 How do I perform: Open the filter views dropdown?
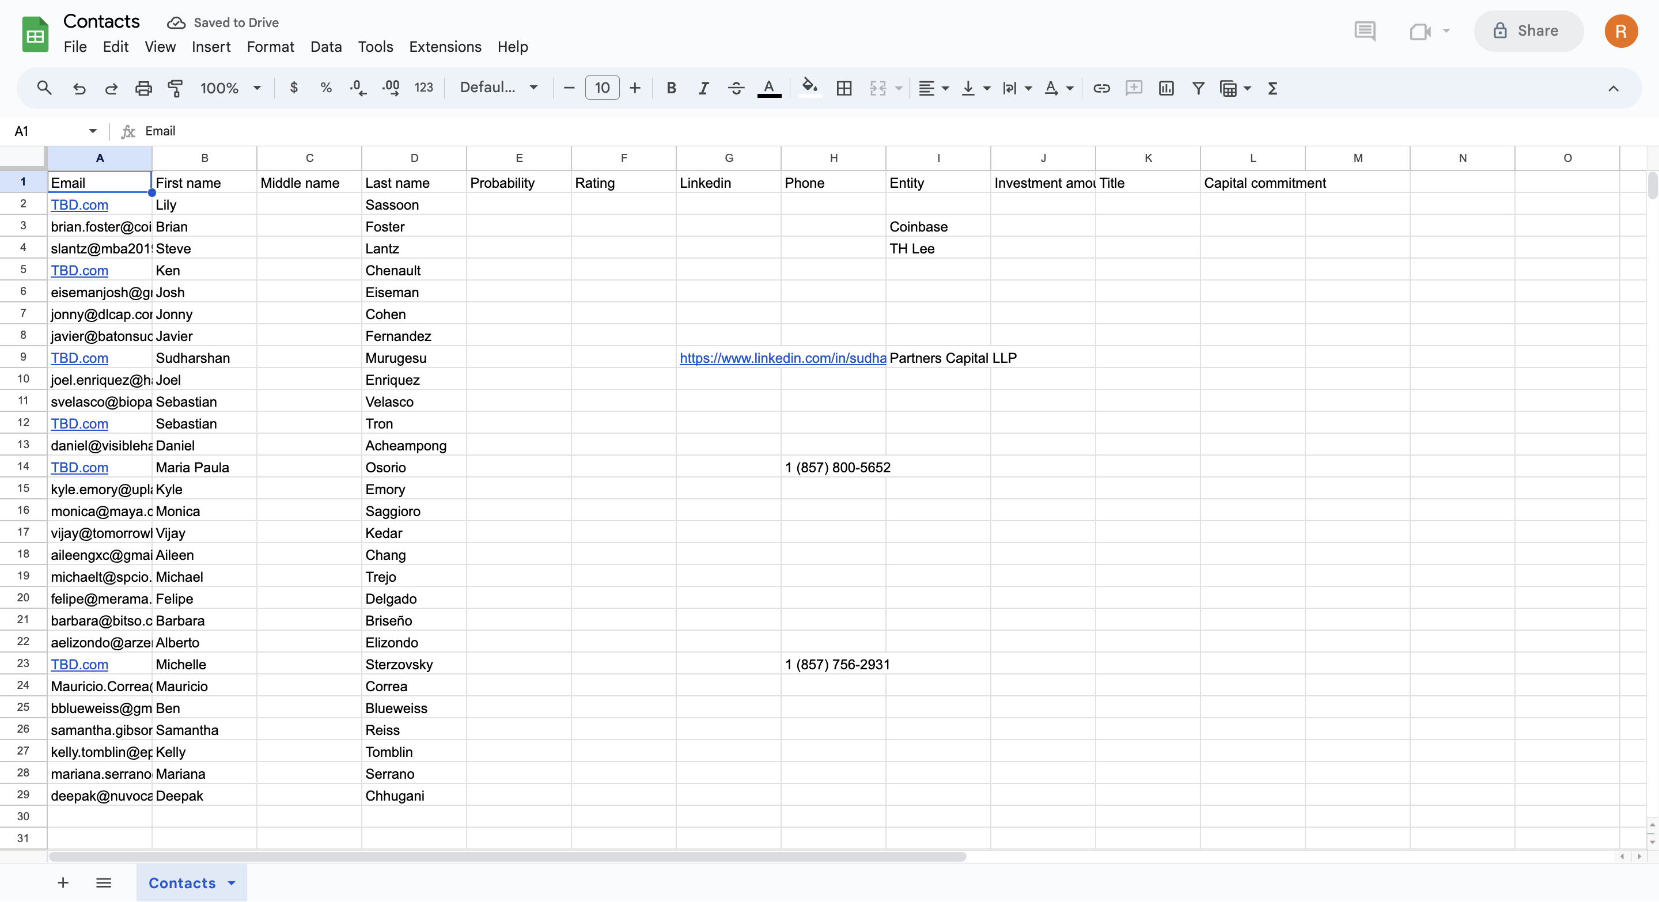pos(1234,88)
